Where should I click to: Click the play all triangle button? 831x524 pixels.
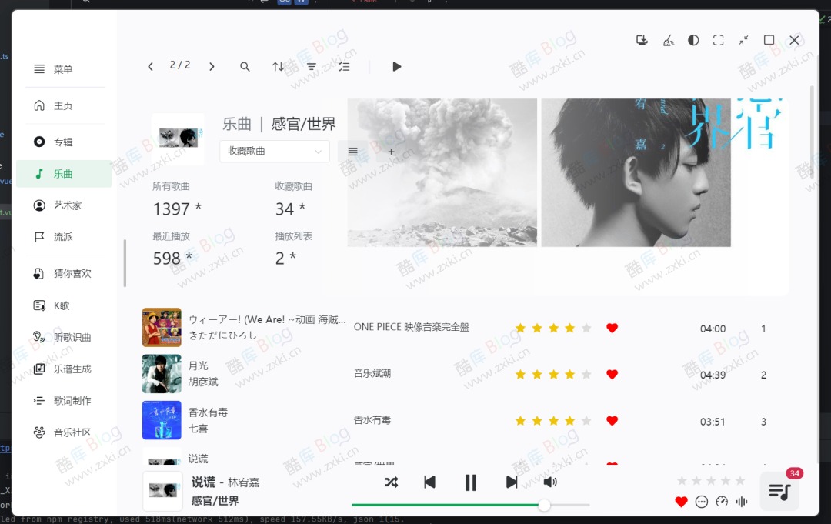(x=397, y=66)
